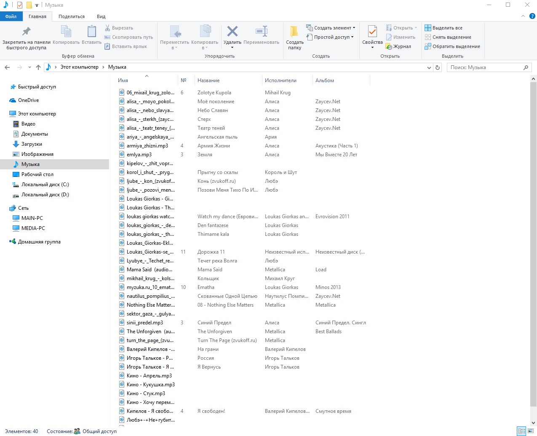This screenshot has width=537, height=436.
Task: Expand address bar history dropdown
Action: 429,67
